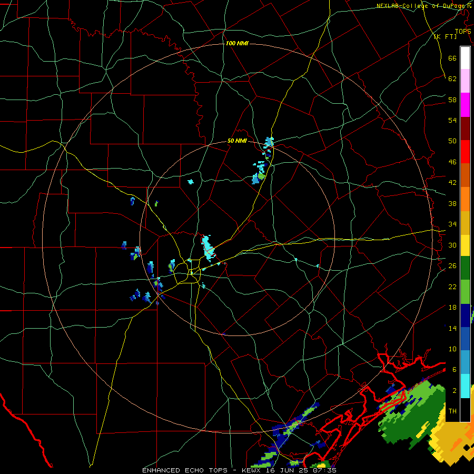Pick the gold legend swatch
The image size is (474, 474).
pyautogui.click(x=465, y=223)
